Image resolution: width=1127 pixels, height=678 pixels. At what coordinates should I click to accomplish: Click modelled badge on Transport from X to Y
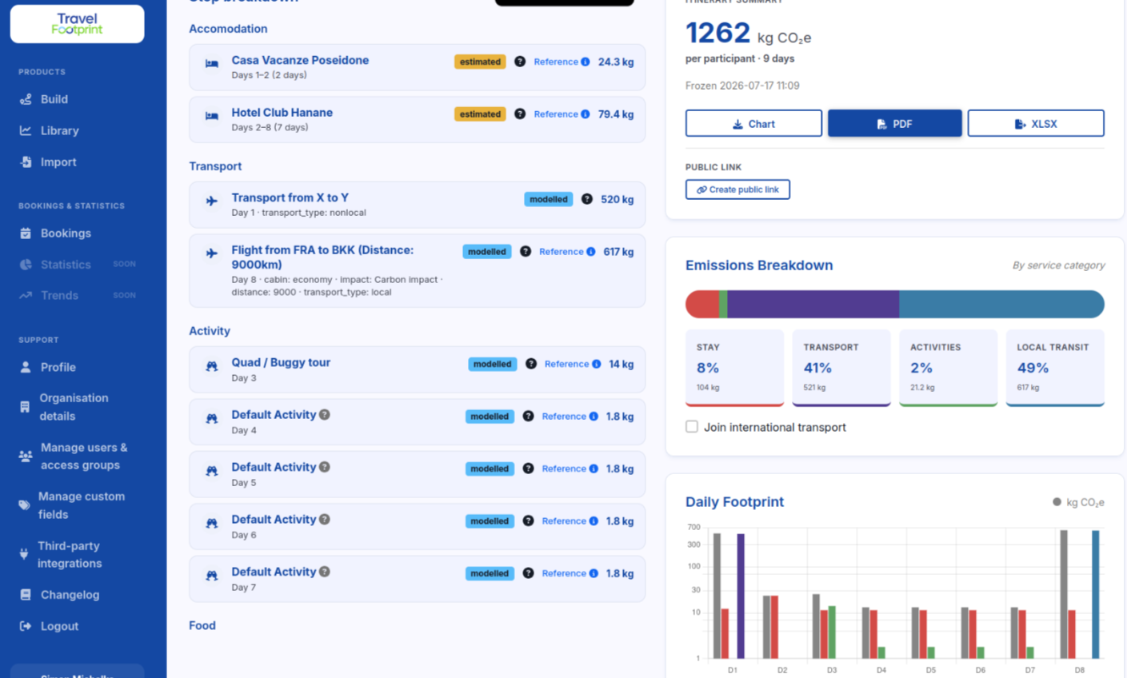pos(549,199)
